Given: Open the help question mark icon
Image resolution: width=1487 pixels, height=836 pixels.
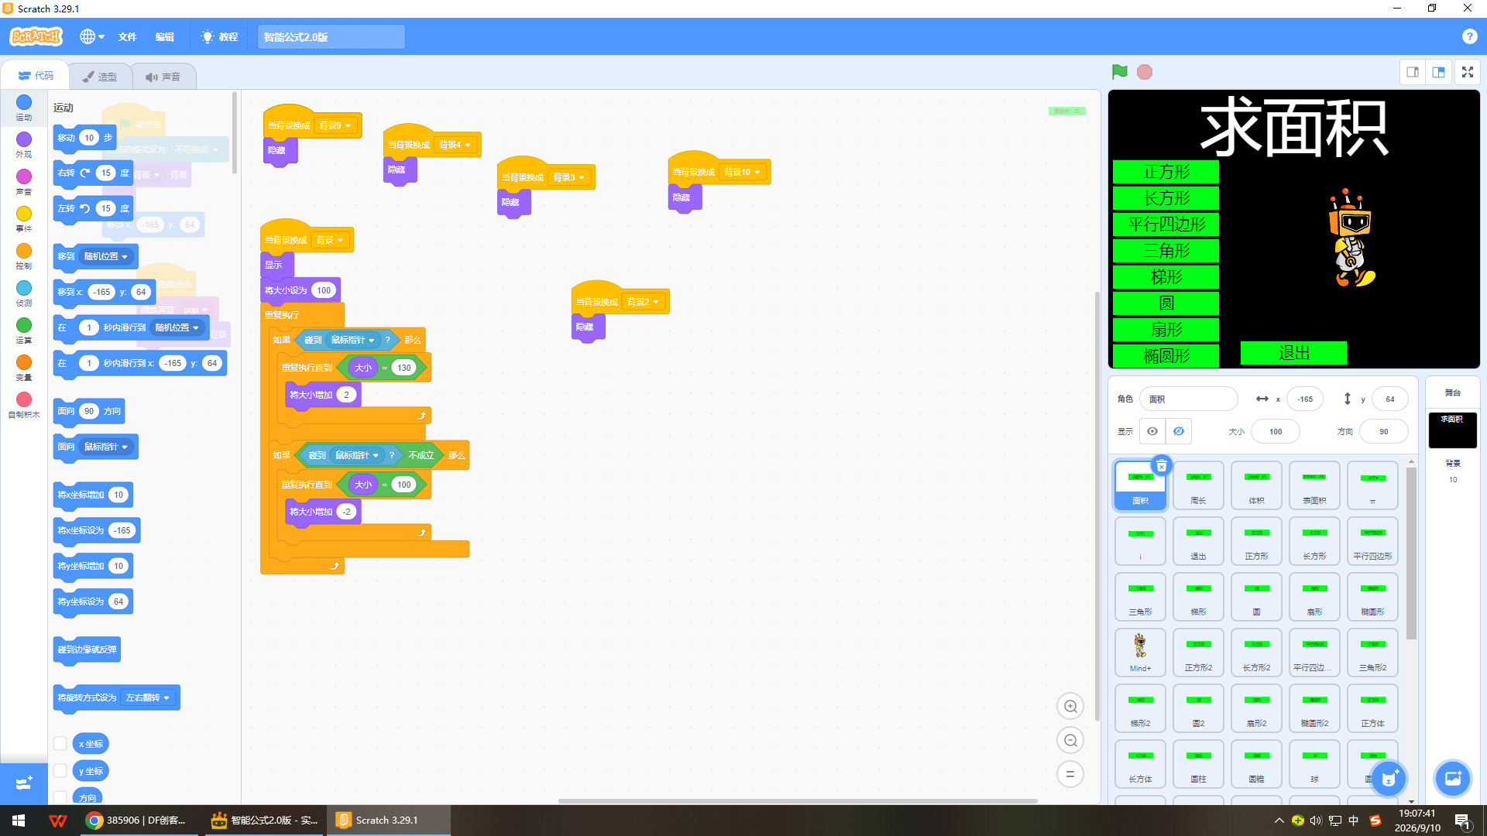Looking at the screenshot, I should tap(1469, 36).
